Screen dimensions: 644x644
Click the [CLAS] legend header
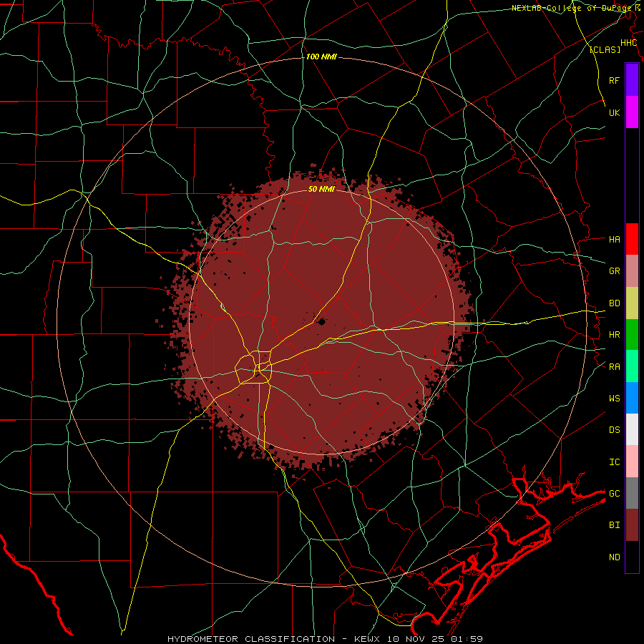[605, 49]
